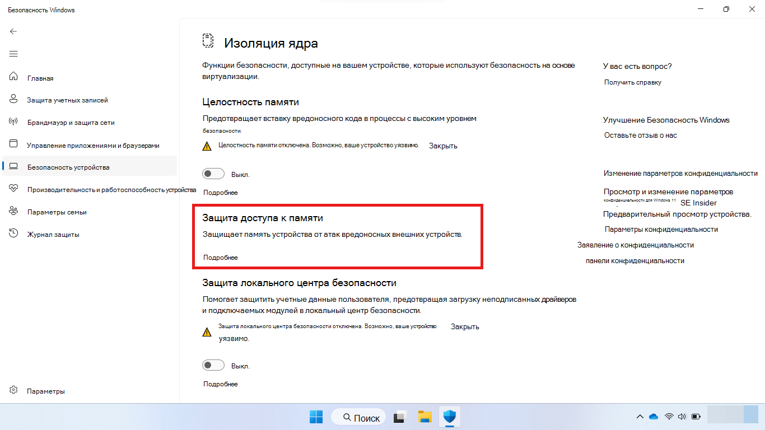
Task: Click the Улучшение Безопасность Windows text
Action: (666, 120)
